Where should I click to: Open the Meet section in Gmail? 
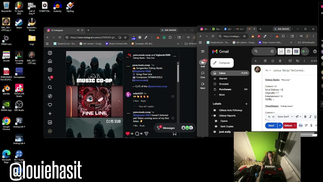[x=203, y=85]
